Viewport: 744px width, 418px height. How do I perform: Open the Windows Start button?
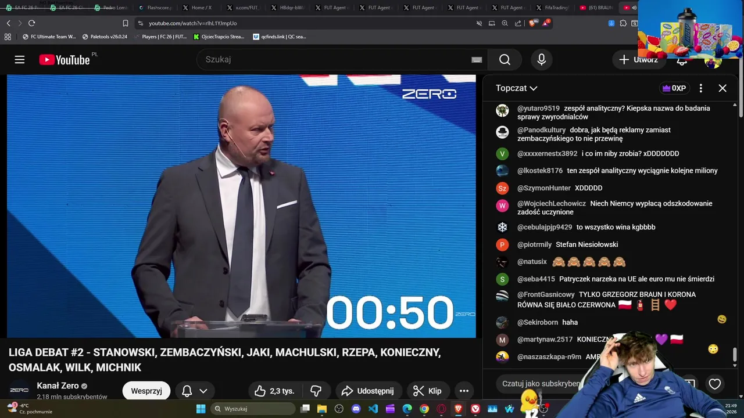point(201,409)
